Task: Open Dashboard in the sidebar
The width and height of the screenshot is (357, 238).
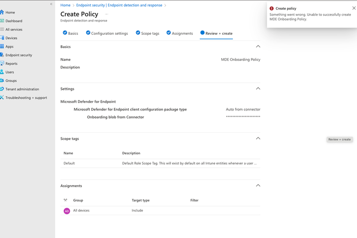Action: pyautogui.click(x=14, y=21)
